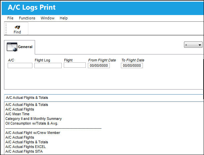Click the Find binoculars icon
The height and width of the screenshot is (155, 204).
pos(17,27)
